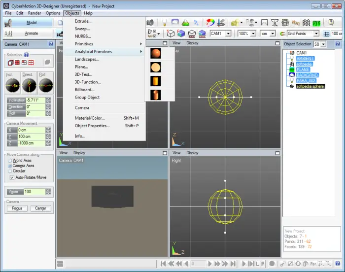The width and height of the screenshot is (345, 272).
Task: Uncheck the Auto-Rotate/Move checkbox
Action: click(12, 177)
